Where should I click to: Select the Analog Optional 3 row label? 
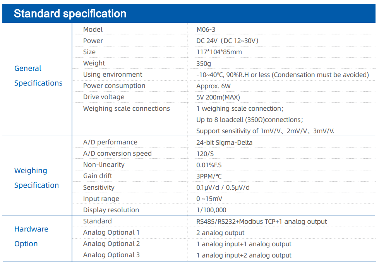tap(111, 255)
